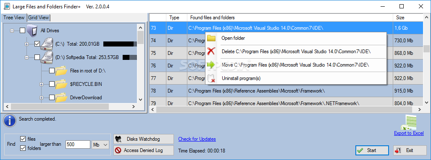Check the Files in root of D:\ checkbox
Screen dimensions: 431x160
tap(52, 71)
